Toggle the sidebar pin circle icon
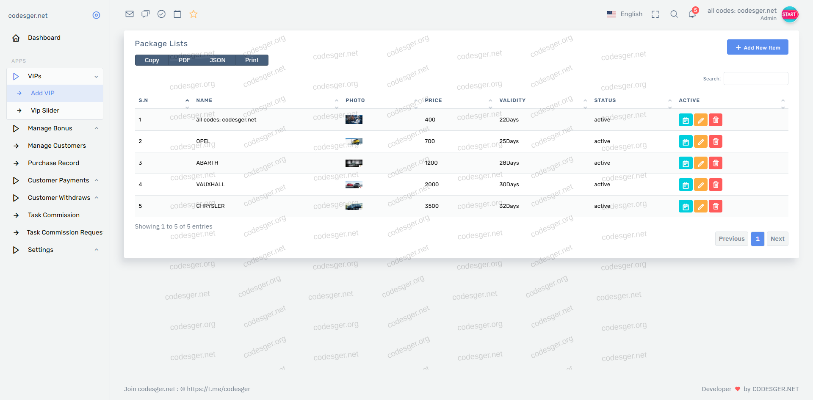 (96, 15)
